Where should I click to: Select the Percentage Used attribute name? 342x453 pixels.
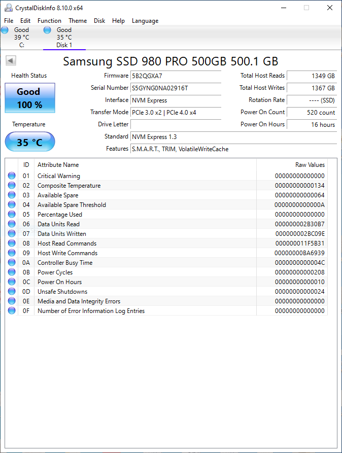pyautogui.click(x=60, y=215)
